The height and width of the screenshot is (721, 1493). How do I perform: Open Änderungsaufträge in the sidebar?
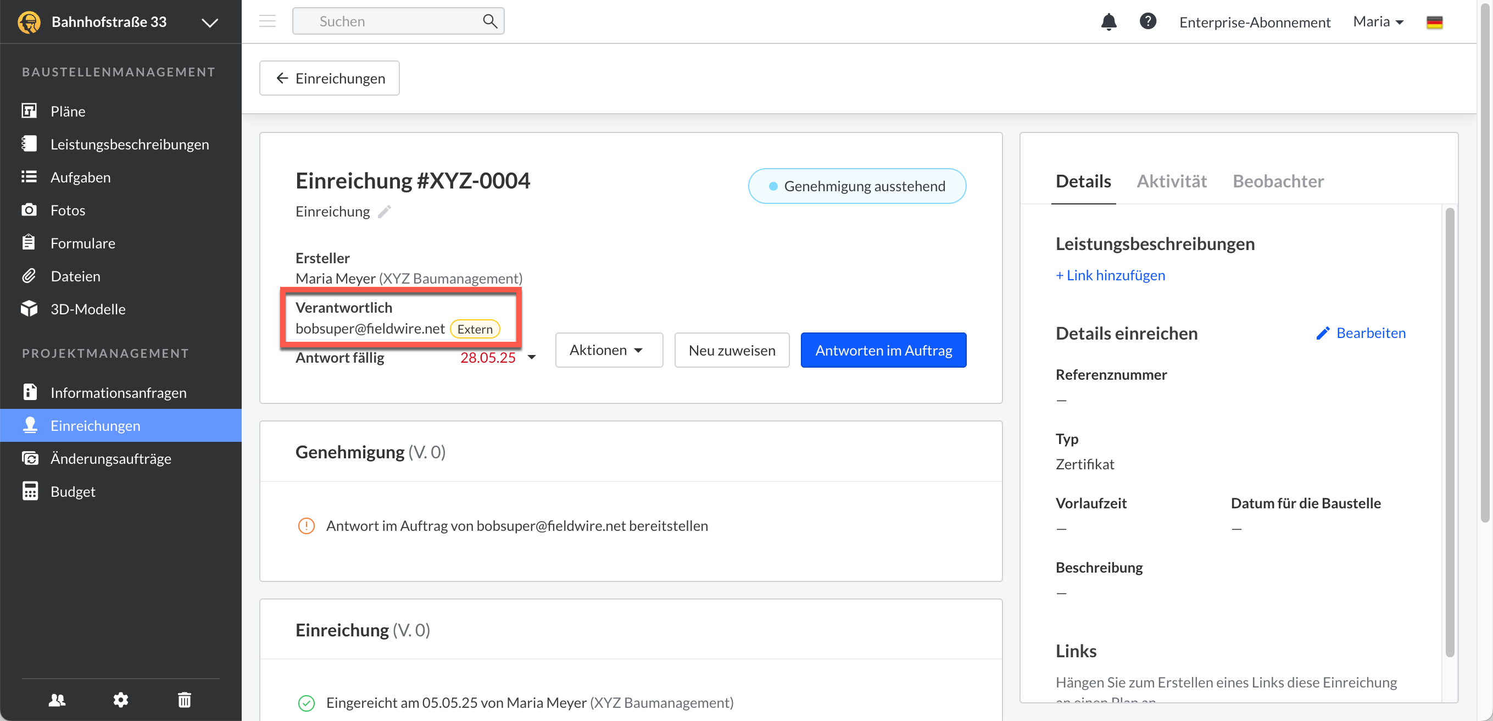tap(111, 458)
